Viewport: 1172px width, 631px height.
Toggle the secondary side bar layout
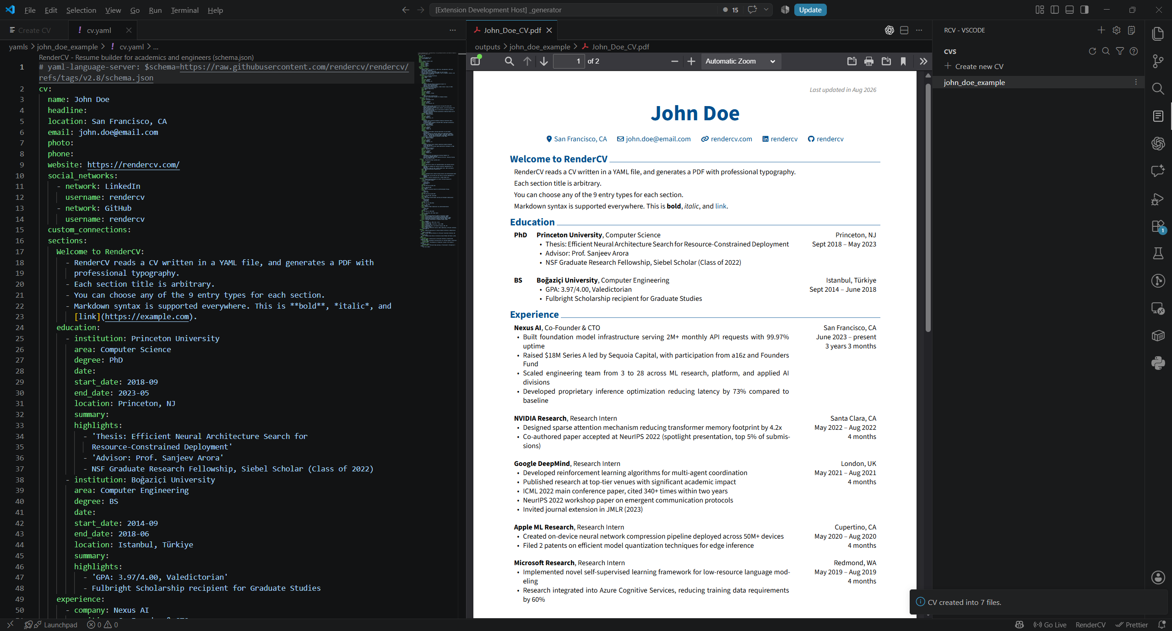tap(1085, 10)
